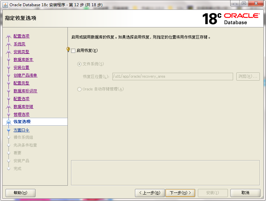Select the 文件系统 radio button

click(79, 64)
